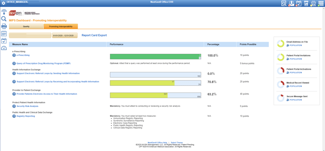Viewport: 325px width, 151px height.
Task: Click the printer icon in the left sidebar
Action: point(4,26)
